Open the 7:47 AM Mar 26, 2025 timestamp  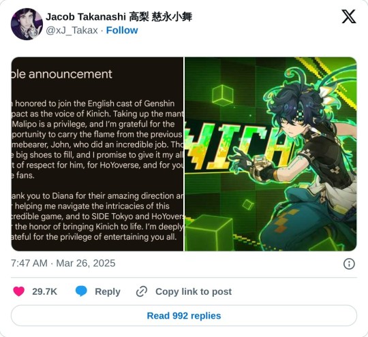[x=63, y=263]
